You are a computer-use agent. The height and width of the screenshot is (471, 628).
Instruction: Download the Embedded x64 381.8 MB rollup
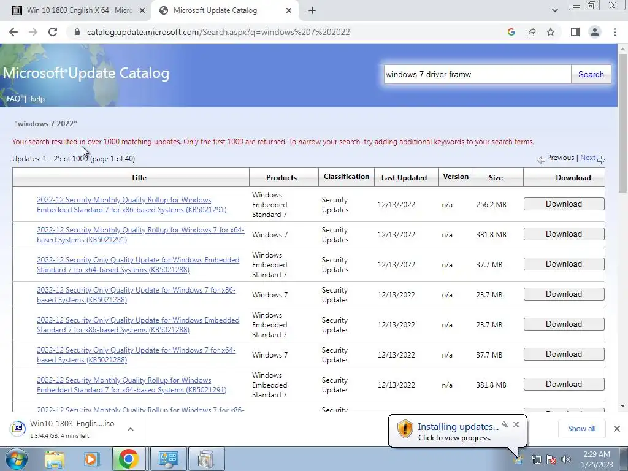[564, 384]
